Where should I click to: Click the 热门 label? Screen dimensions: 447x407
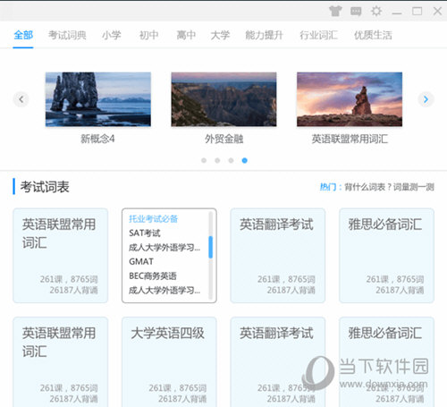328,187
